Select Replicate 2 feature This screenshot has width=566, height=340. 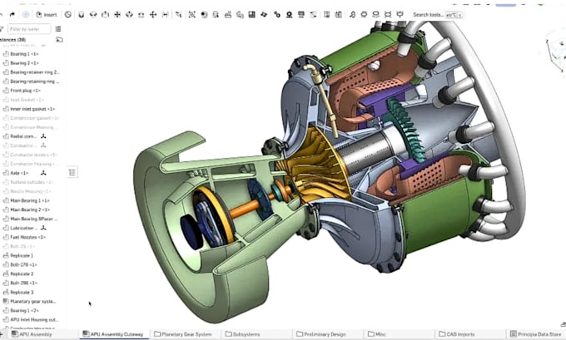point(22,274)
